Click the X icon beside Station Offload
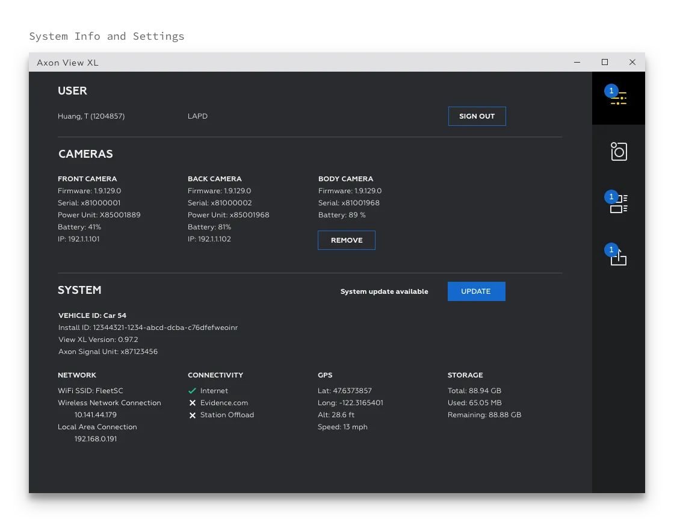674x522 pixels. click(192, 415)
